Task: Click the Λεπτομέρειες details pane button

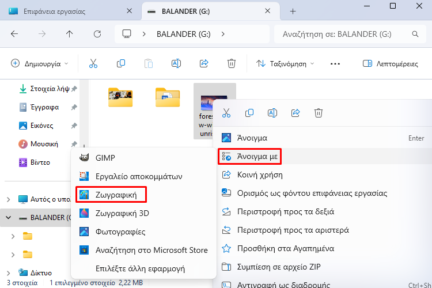Action: click(390, 64)
